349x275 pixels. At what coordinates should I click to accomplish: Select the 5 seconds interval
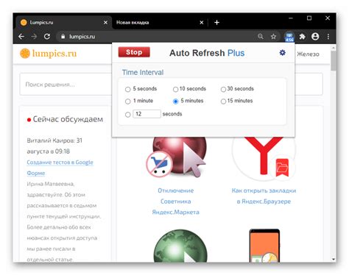(127, 89)
